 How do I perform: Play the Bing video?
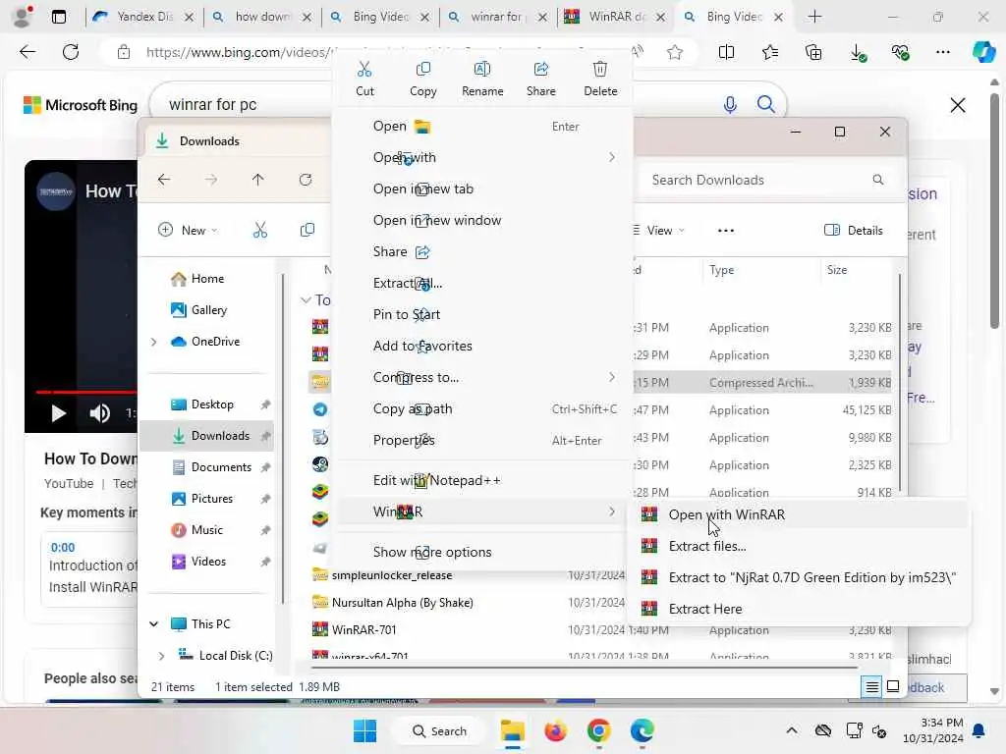pyautogui.click(x=58, y=413)
